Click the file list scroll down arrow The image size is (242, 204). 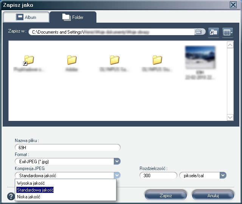[x=230, y=117]
